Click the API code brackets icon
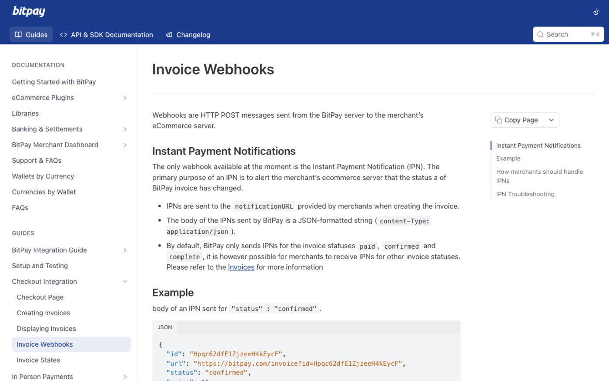Viewport: 609px width, 381px height. pos(64,34)
